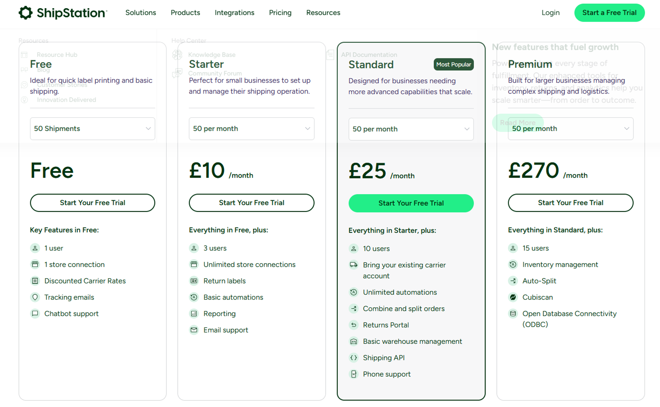
Task: Open the Starter '50 per month' volume dropdown
Action: pos(251,128)
